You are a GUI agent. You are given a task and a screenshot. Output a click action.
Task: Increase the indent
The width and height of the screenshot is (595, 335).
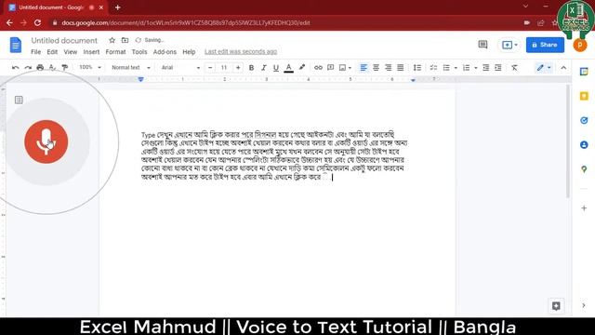498,68
